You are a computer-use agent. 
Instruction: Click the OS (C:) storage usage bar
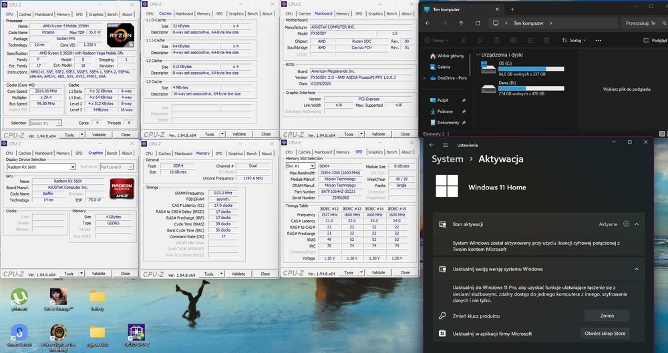(x=531, y=69)
